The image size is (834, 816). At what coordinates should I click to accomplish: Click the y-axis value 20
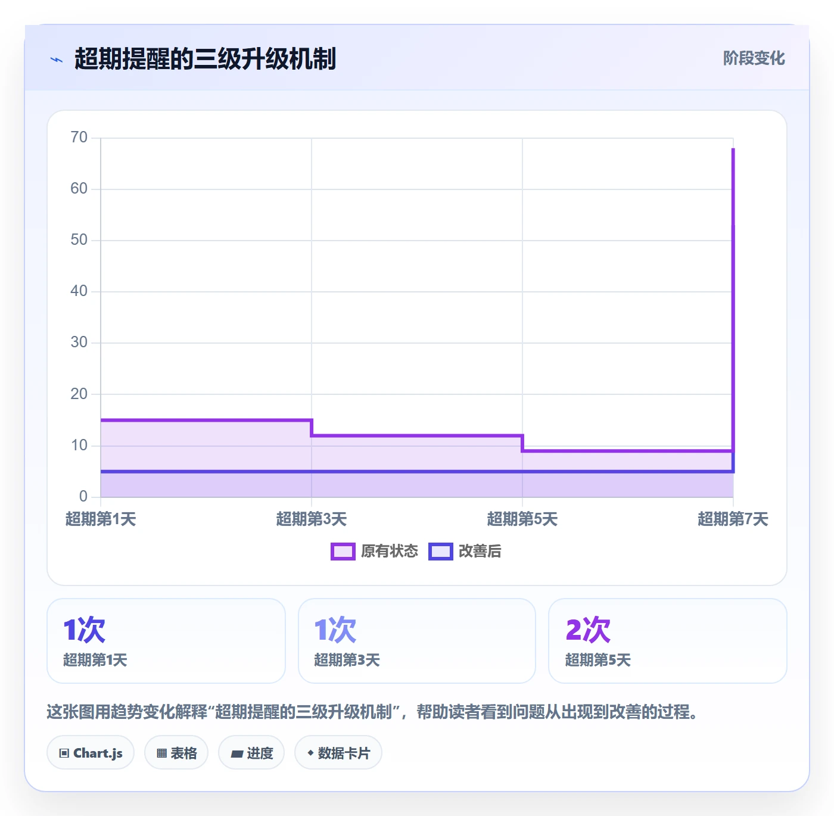click(79, 394)
